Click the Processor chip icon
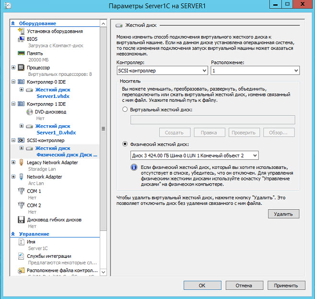 [21, 68]
